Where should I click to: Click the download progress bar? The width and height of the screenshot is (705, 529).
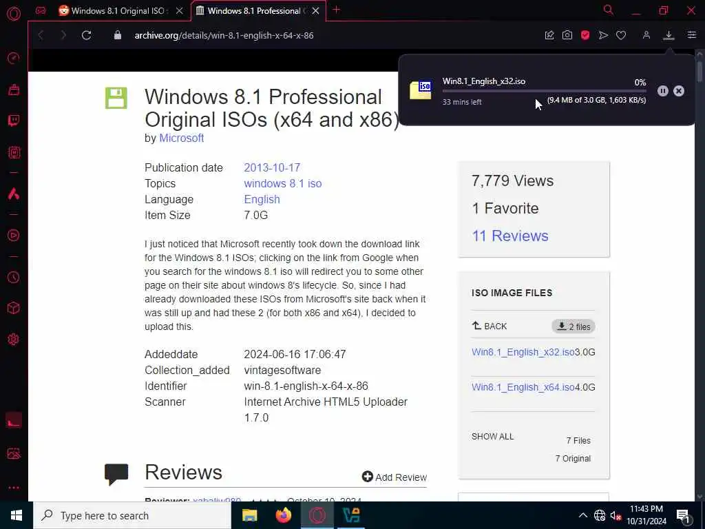click(544, 92)
